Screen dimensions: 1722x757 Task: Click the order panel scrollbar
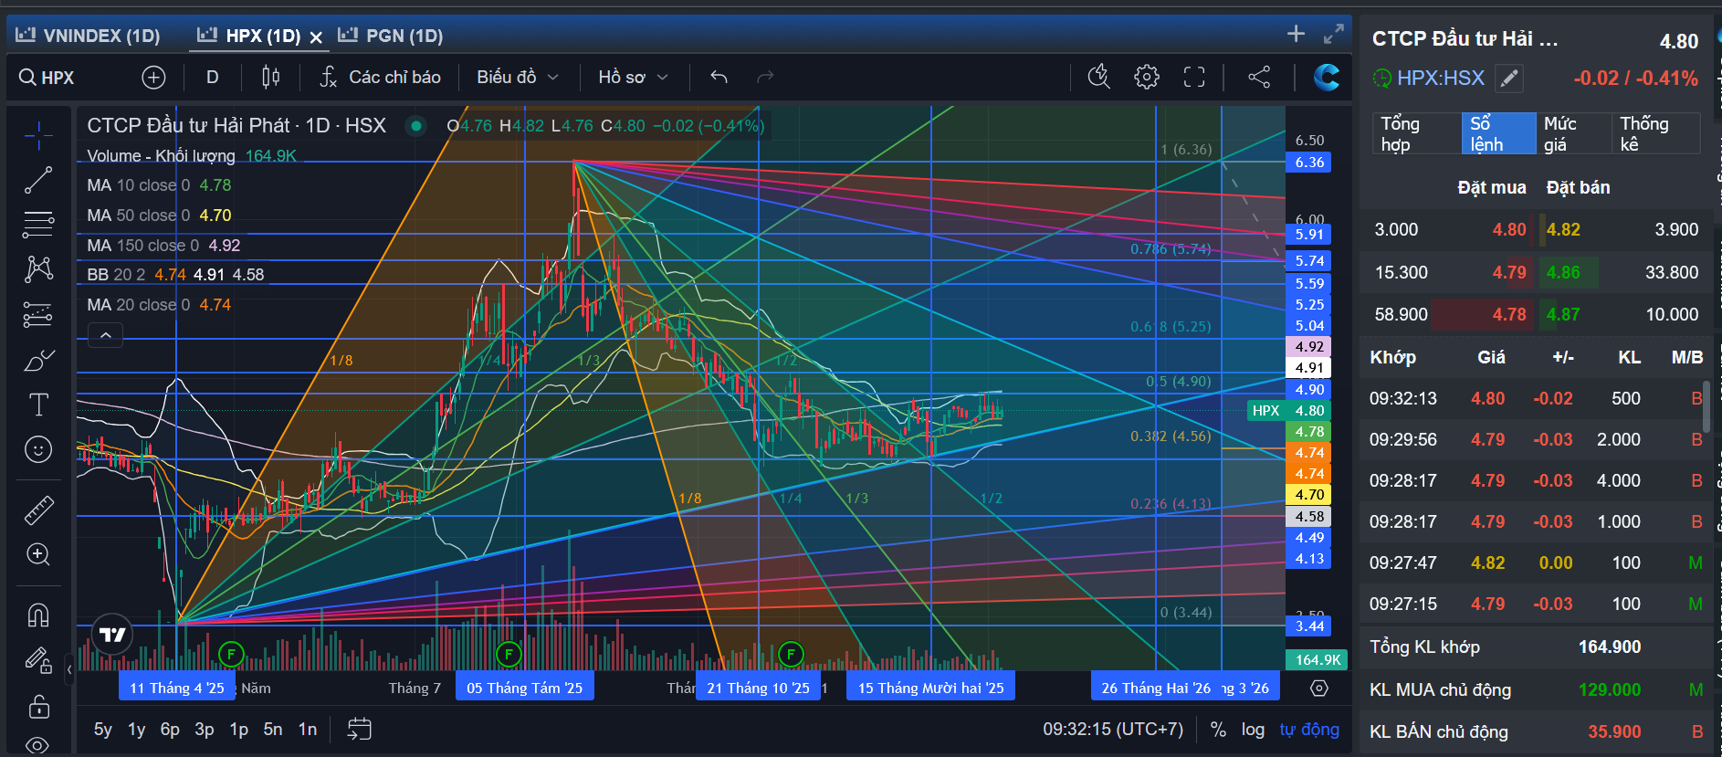coord(1707,406)
